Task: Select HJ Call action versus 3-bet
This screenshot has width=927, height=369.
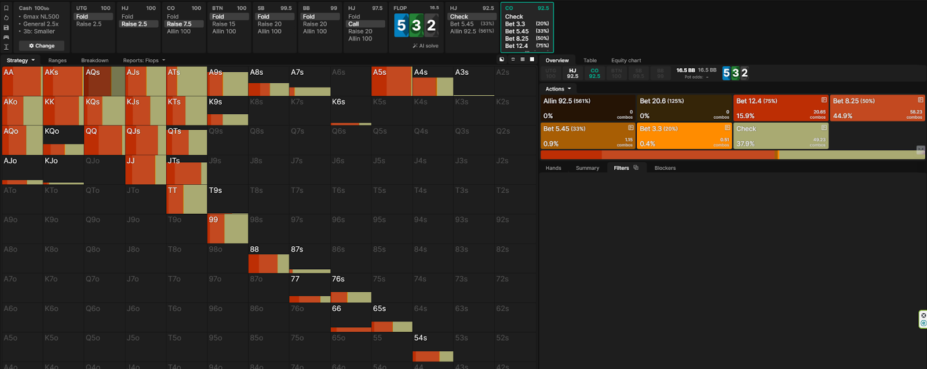Action: point(366,24)
